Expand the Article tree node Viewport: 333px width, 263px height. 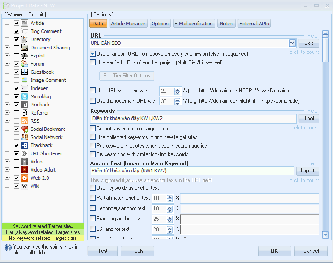(x=7, y=23)
